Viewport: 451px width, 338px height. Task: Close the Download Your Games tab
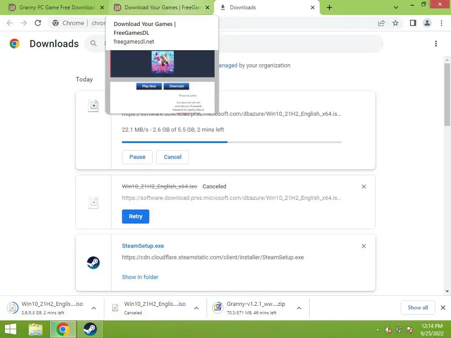207,7
